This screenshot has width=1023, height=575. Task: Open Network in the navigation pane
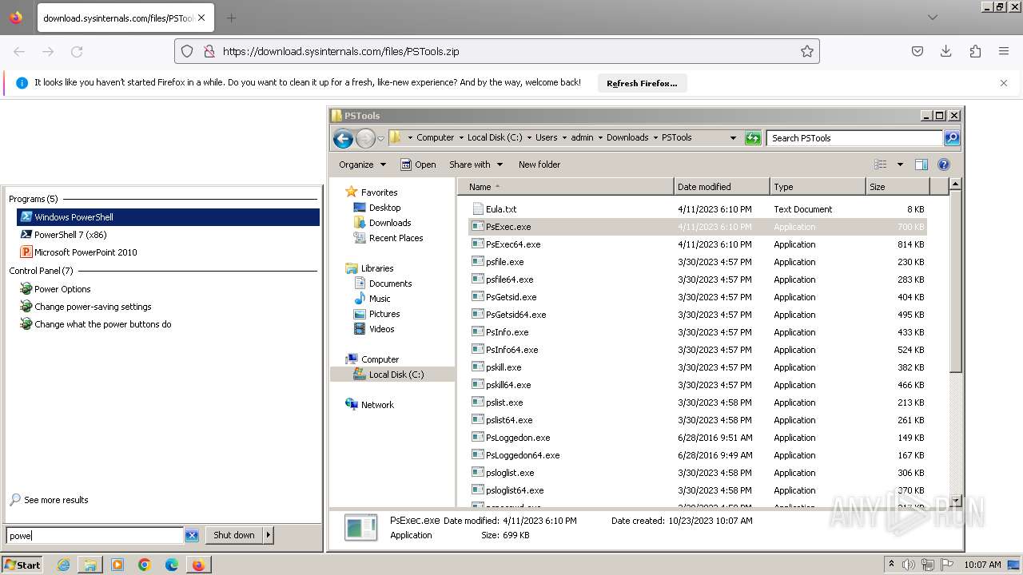(x=376, y=405)
